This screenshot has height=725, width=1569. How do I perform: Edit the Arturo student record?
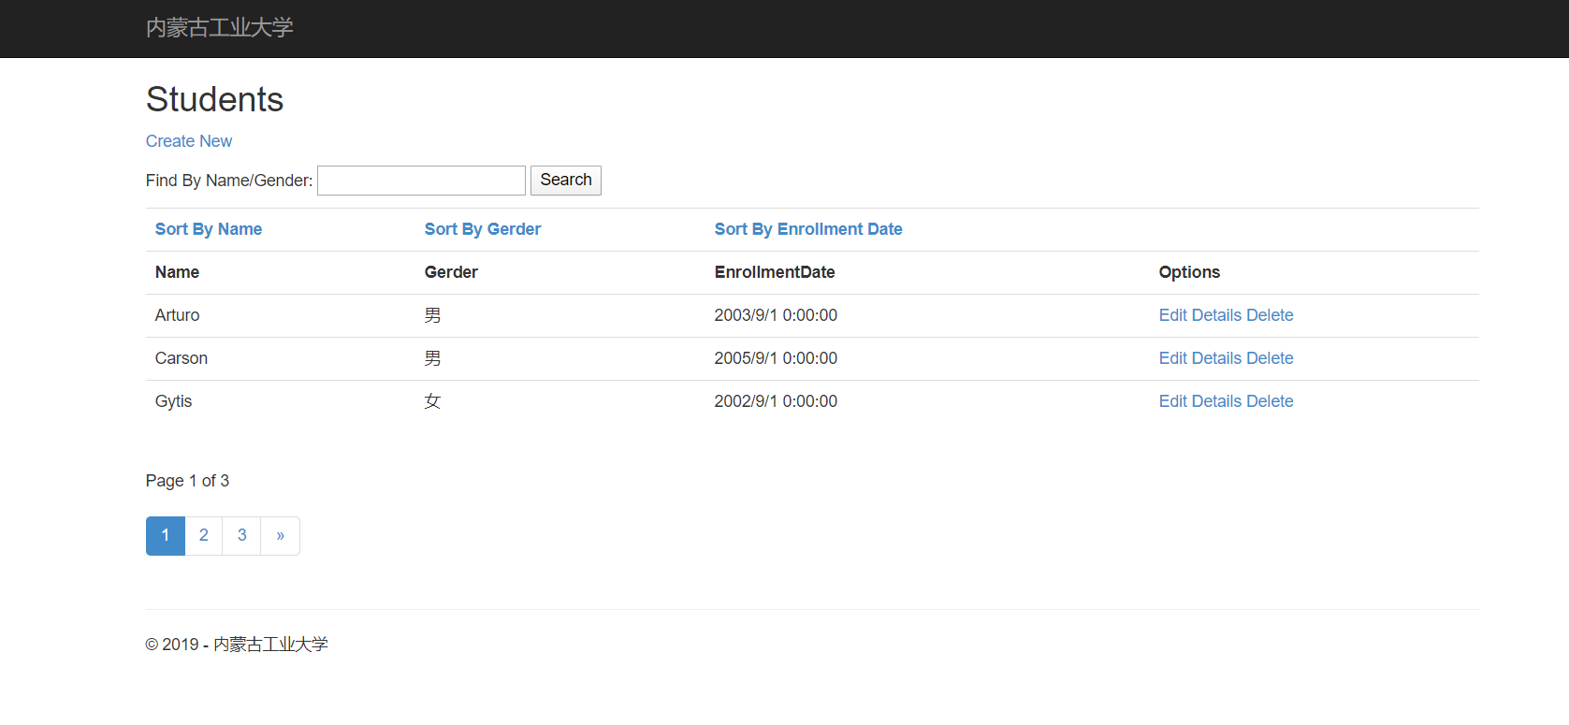coord(1172,315)
